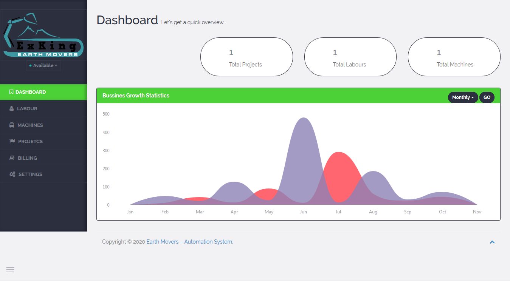Toggle sidebar with hamburger menu icon
Image resolution: width=510 pixels, height=281 pixels.
click(x=10, y=270)
